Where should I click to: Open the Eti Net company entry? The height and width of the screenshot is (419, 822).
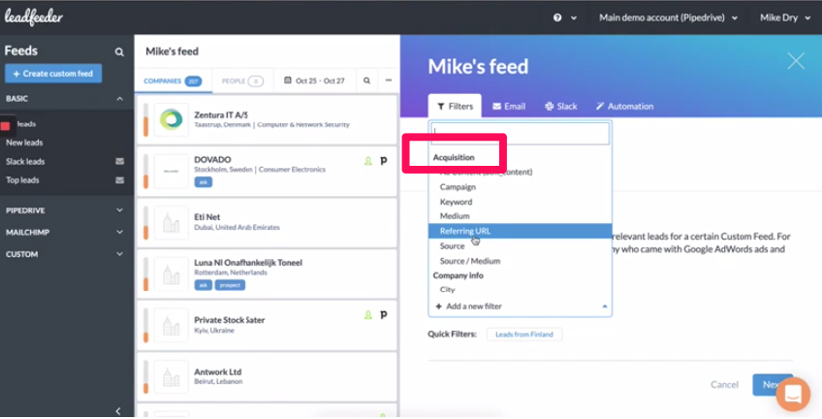pos(267,222)
